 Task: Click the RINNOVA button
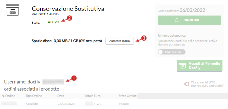[x=189, y=20]
